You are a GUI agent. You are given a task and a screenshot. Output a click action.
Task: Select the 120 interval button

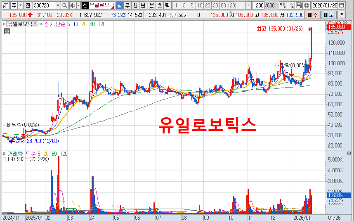[231, 5]
